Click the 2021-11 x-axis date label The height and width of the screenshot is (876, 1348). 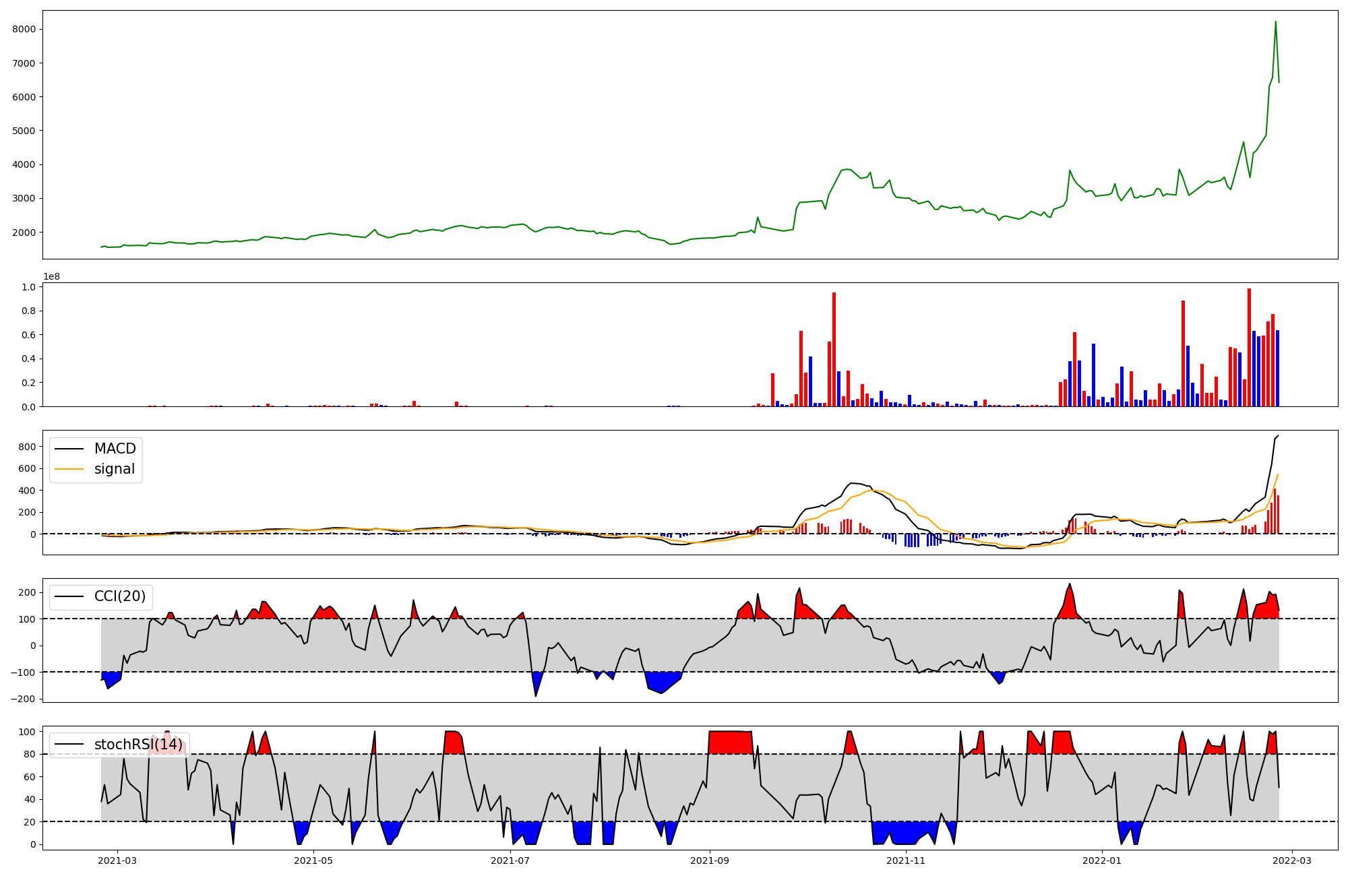pyautogui.click(x=906, y=860)
